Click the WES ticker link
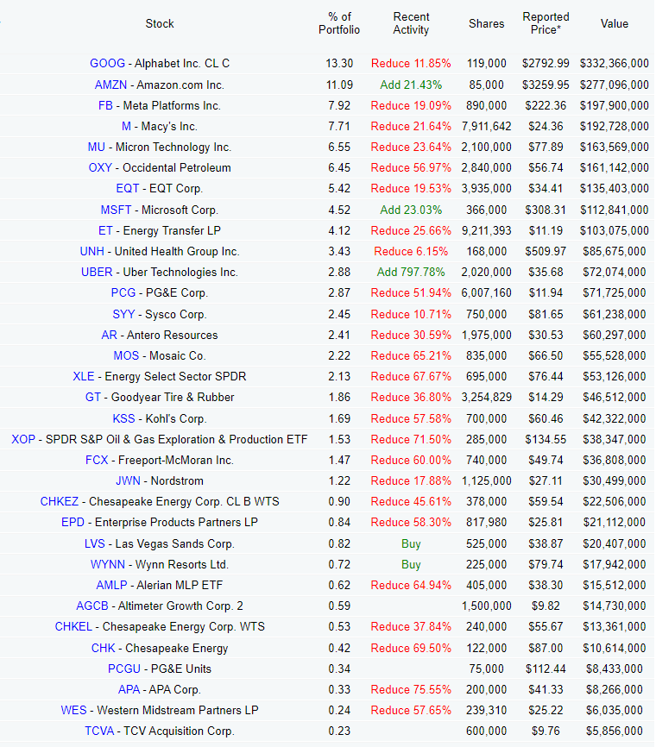The image size is (656, 747). point(73,710)
